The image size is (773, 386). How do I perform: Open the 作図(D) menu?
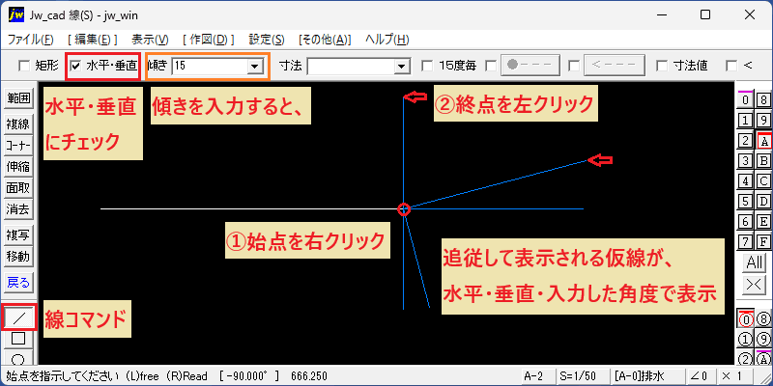coord(209,40)
